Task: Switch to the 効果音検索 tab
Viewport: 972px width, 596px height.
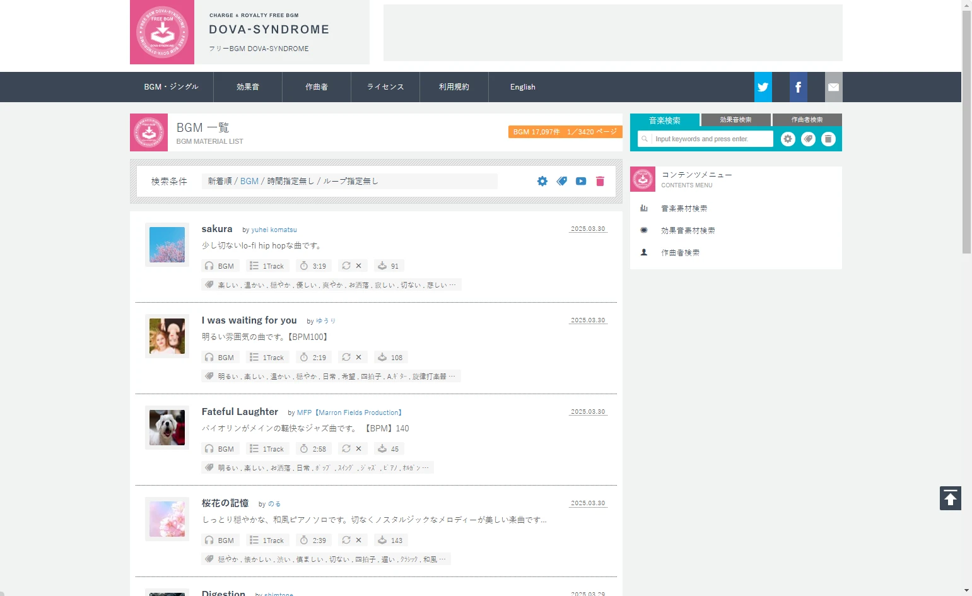Action: [x=735, y=120]
